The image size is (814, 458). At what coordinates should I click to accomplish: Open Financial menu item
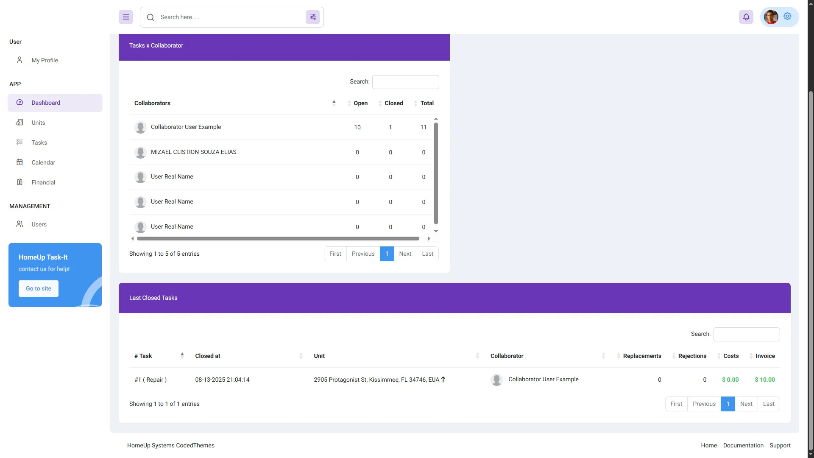click(x=55, y=182)
